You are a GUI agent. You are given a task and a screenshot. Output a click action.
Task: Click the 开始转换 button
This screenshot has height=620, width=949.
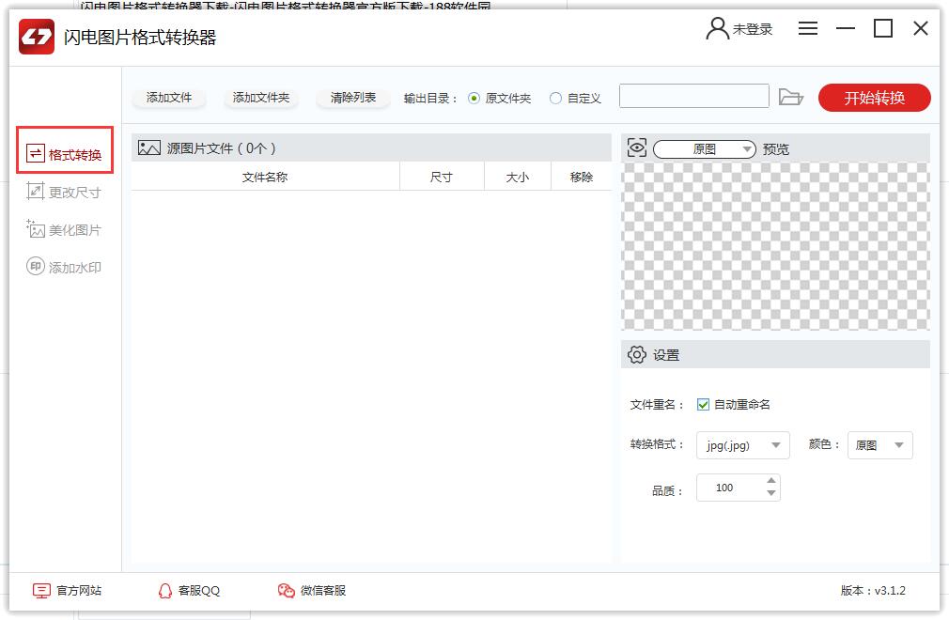[874, 98]
